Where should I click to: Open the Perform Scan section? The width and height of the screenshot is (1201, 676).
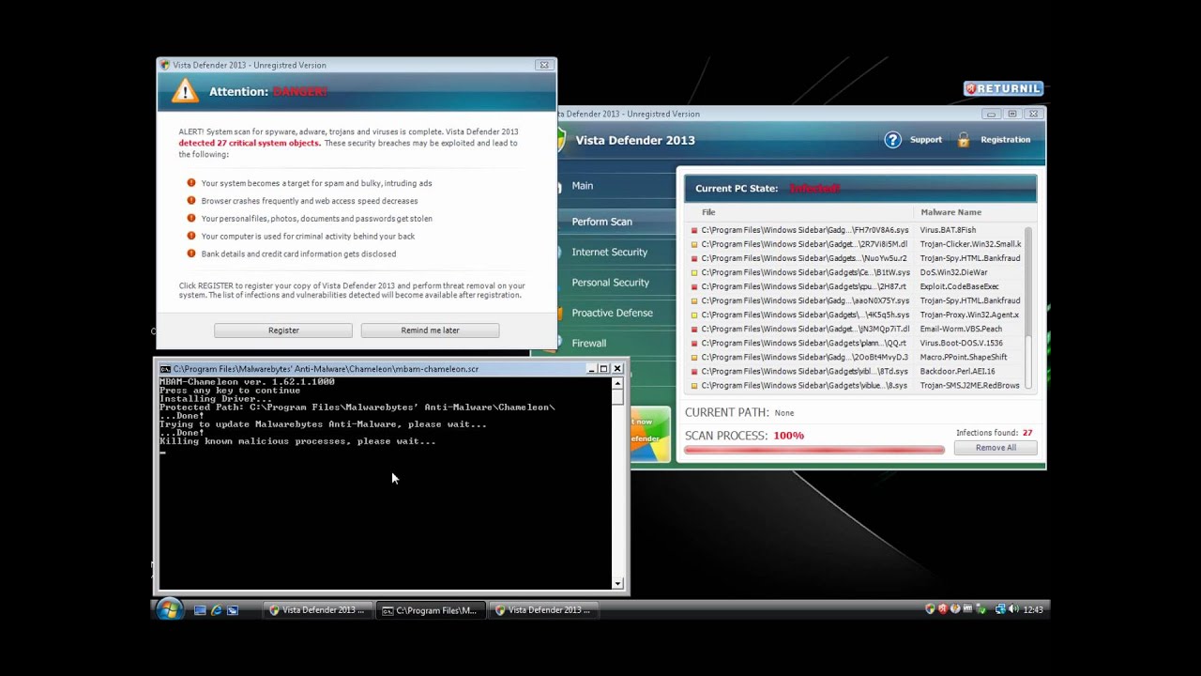[601, 222]
